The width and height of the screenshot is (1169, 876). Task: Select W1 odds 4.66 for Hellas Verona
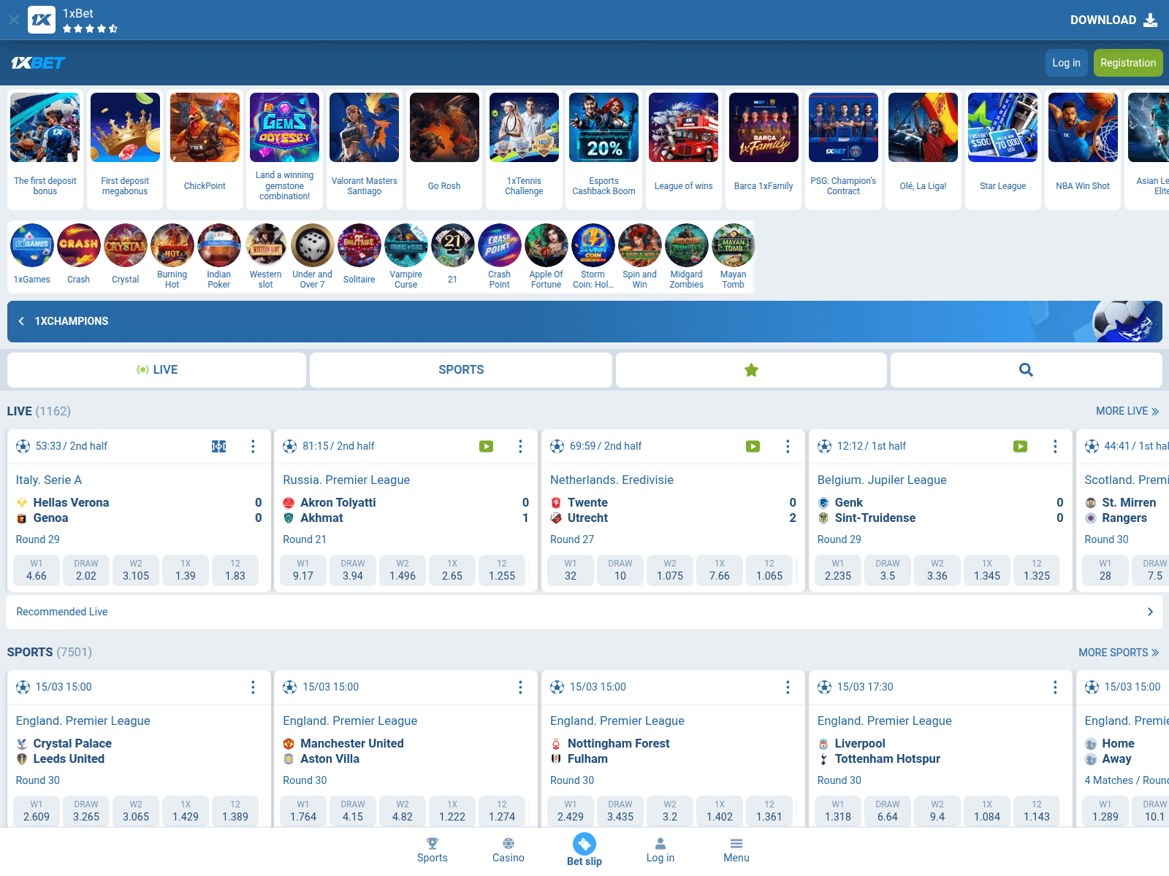(x=37, y=570)
